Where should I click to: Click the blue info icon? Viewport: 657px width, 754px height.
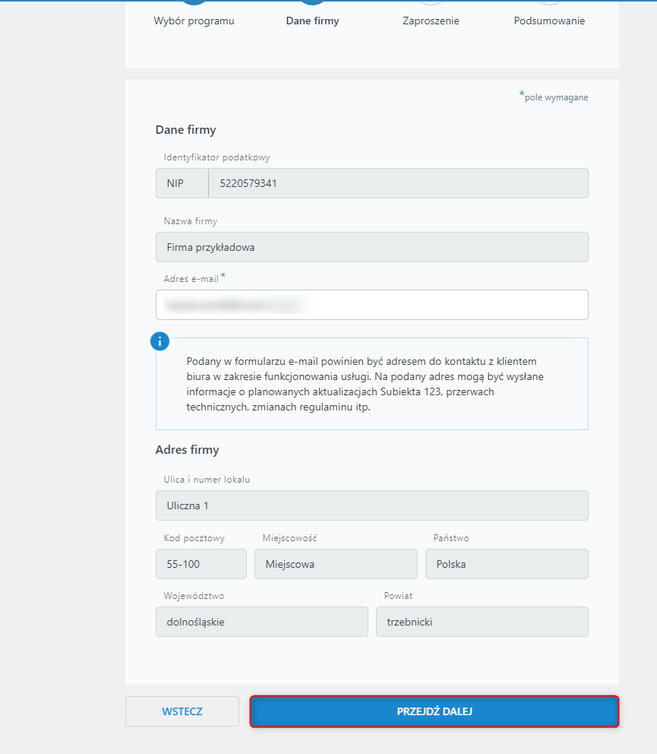point(160,341)
